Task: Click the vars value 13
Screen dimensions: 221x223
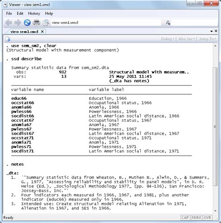Action: pos(64,77)
